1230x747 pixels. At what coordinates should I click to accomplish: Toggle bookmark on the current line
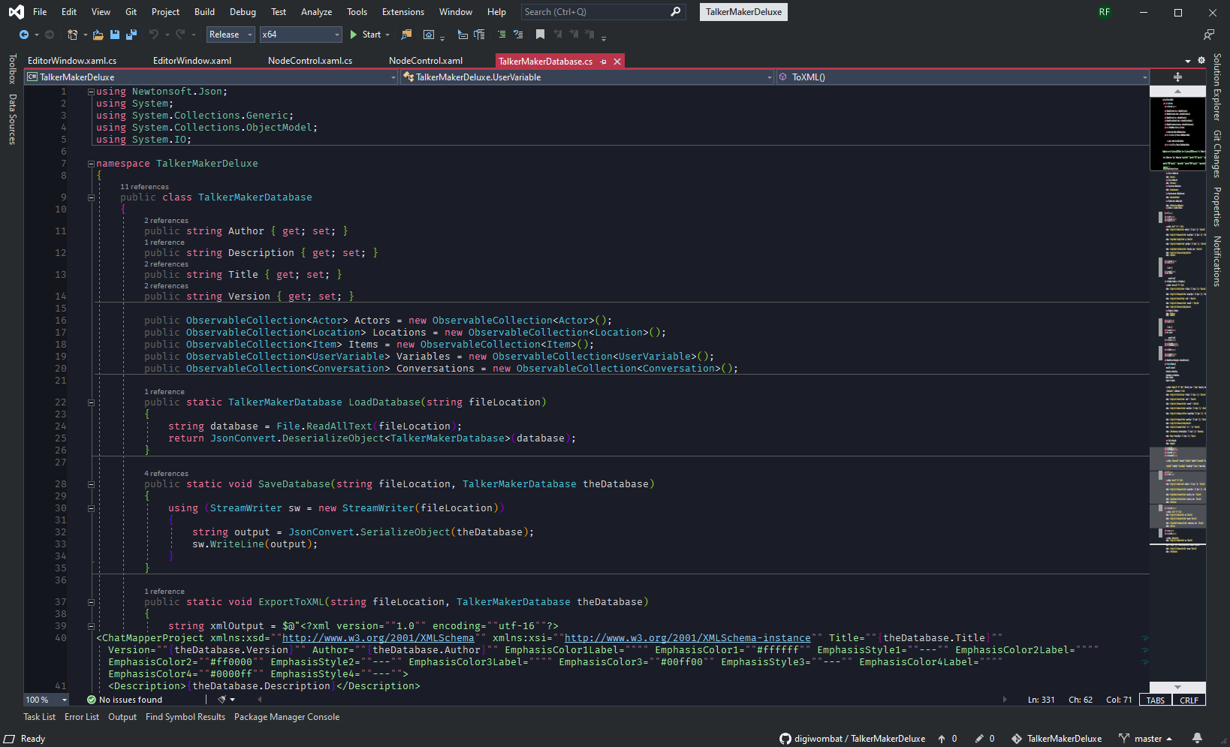pyautogui.click(x=540, y=35)
